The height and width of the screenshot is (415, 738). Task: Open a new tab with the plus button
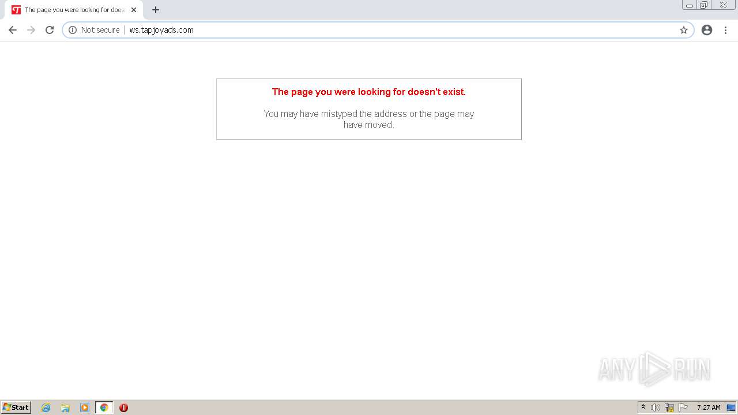click(156, 10)
